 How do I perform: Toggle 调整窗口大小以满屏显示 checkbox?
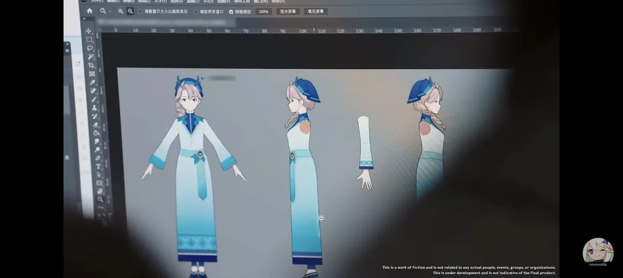click(x=140, y=12)
